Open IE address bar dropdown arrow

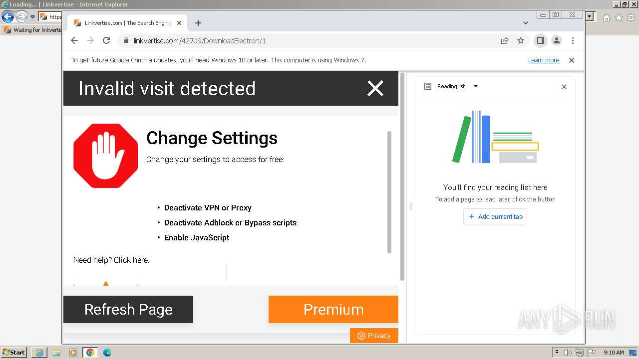[590, 17]
